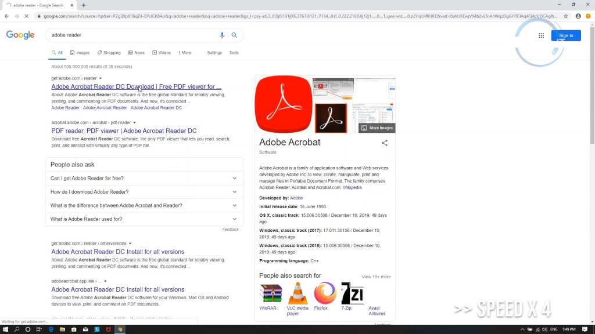The height and width of the screenshot is (334, 595).
Task: Open the Windows notification center
Action: pyautogui.click(x=585, y=329)
